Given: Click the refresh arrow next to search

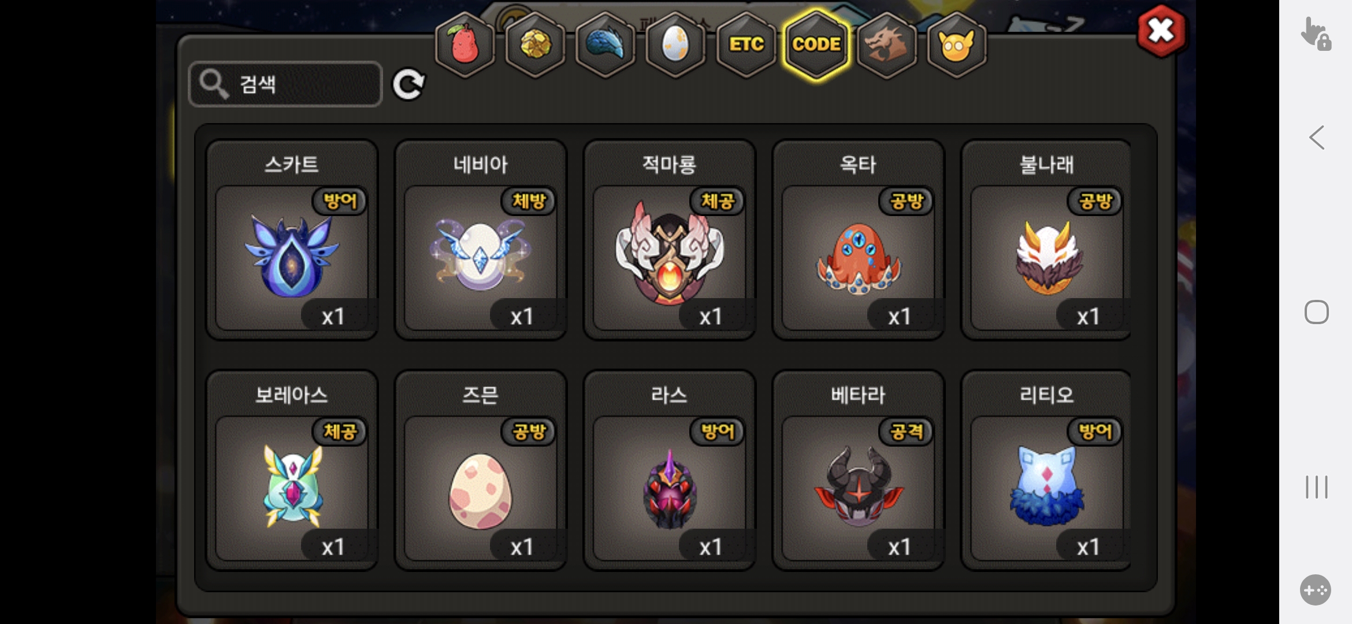Looking at the screenshot, I should (x=408, y=84).
